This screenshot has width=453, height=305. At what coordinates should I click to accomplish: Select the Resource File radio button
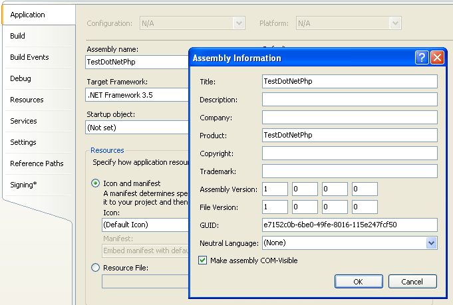coord(96,268)
